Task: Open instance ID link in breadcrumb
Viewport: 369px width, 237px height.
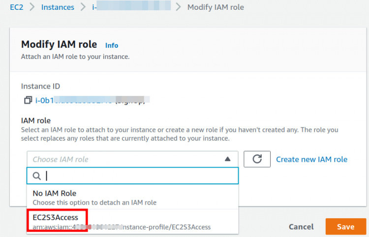Action: coord(130,7)
